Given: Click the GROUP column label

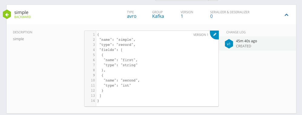Looking at the screenshot, I should tap(157, 12).
